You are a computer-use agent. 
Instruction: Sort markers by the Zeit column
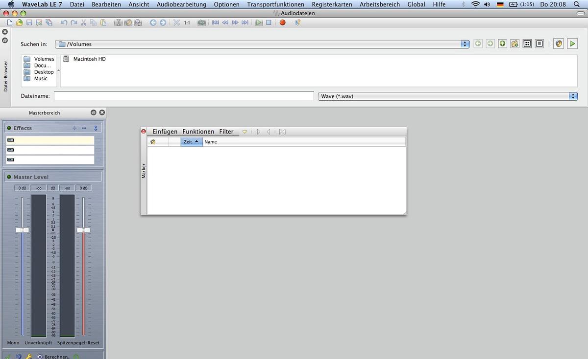pyautogui.click(x=192, y=142)
